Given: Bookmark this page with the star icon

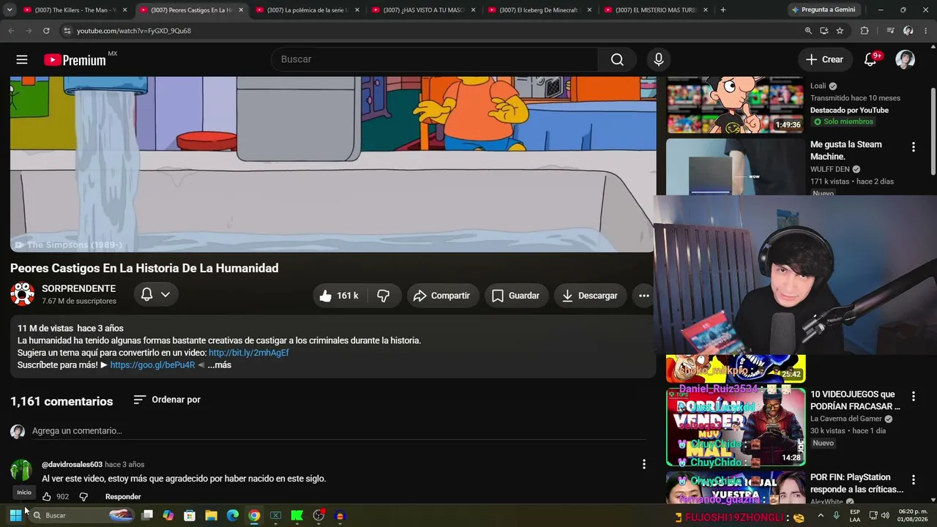Looking at the screenshot, I should tap(840, 31).
